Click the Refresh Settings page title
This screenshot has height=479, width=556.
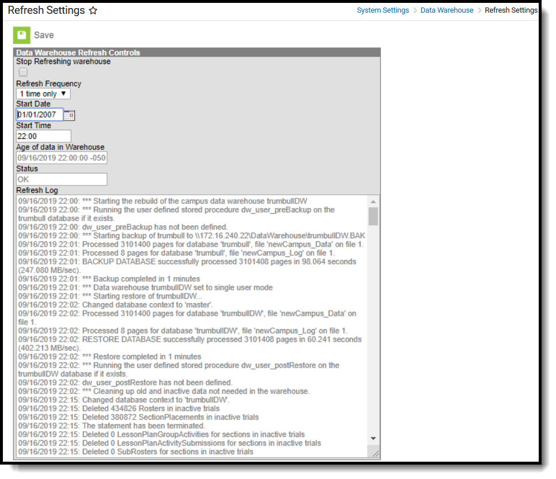point(47,10)
